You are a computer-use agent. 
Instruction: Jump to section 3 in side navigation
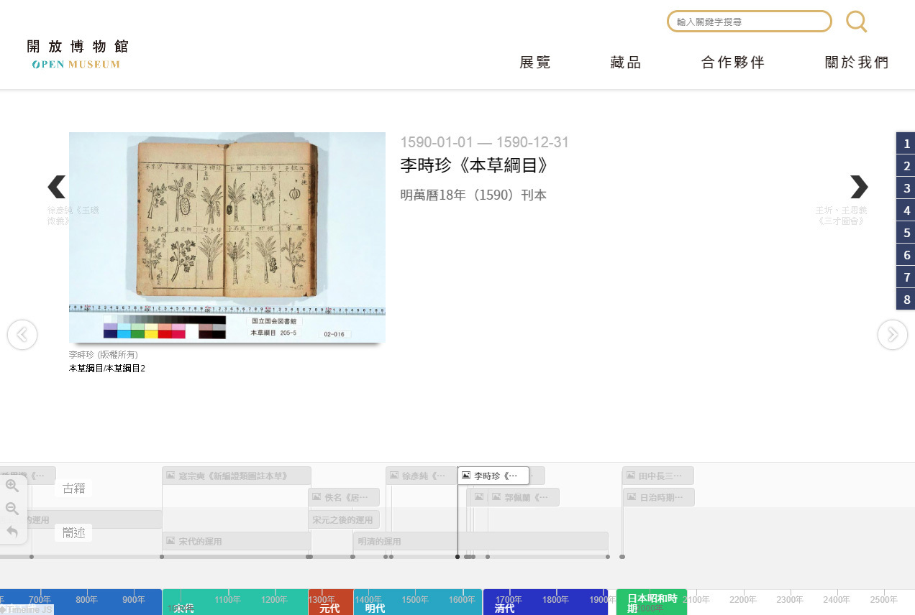[x=906, y=188]
